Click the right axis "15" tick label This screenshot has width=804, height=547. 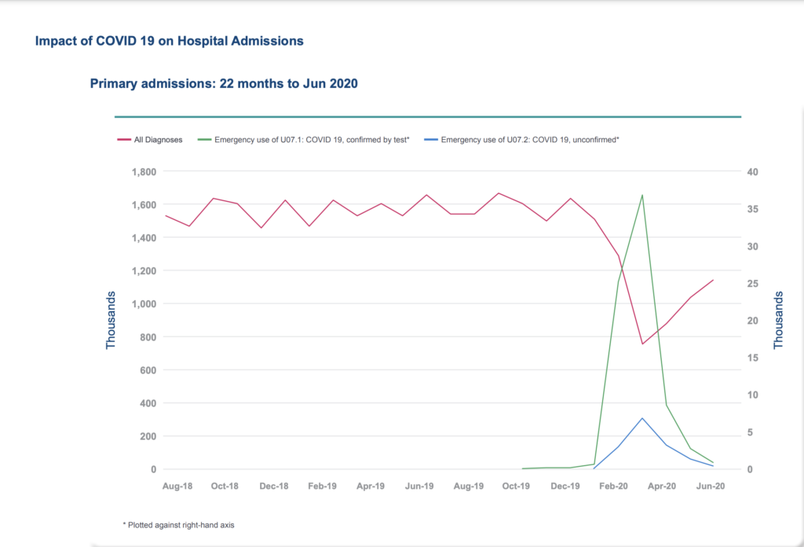coord(752,358)
